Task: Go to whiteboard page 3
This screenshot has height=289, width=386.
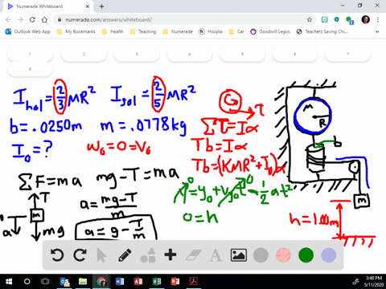Action: (x=137, y=54)
